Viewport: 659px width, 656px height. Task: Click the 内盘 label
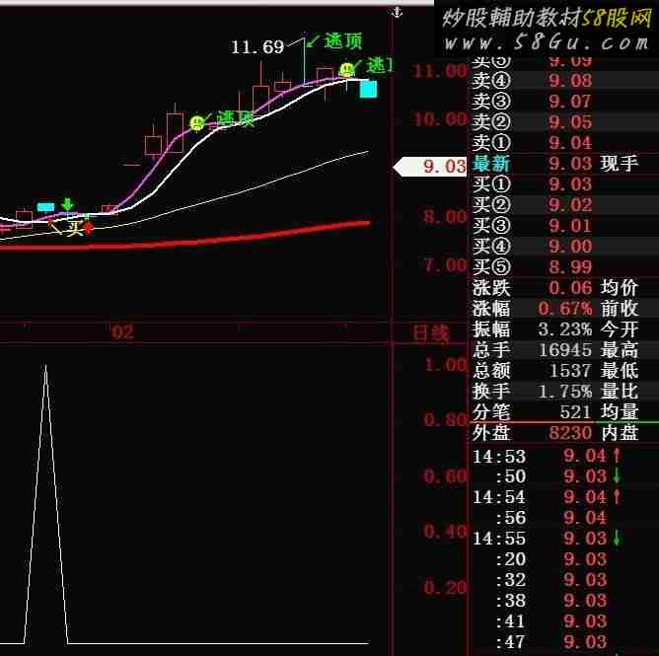tap(620, 433)
